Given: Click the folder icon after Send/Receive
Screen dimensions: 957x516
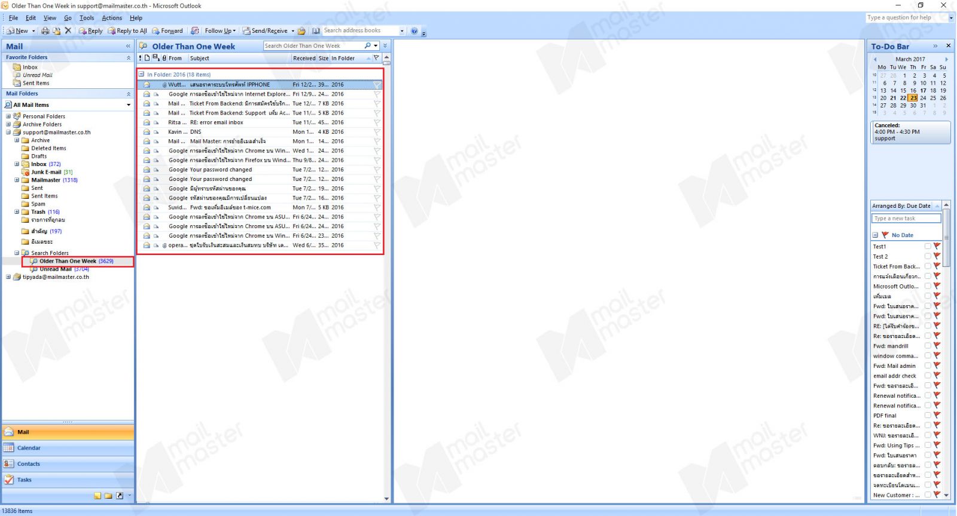Looking at the screenshot, I should pos(302,30).
